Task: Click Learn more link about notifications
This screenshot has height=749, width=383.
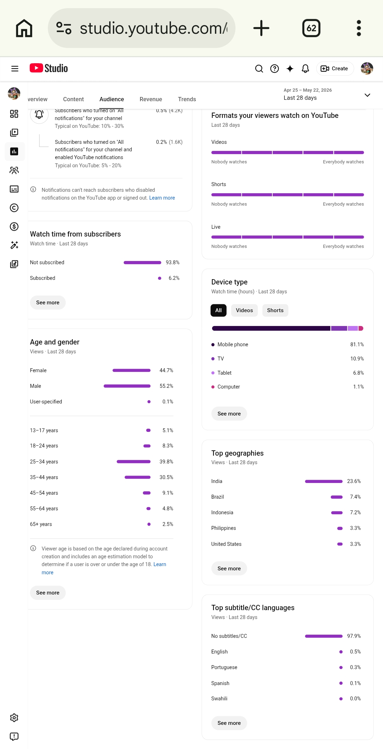Action: [162, 198]
